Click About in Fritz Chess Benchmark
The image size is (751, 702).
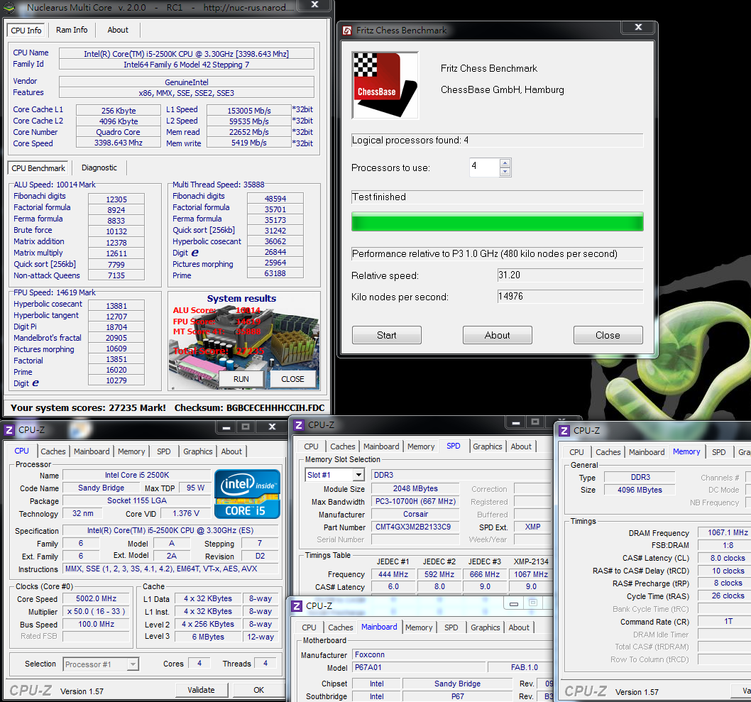tap(497, 335)
